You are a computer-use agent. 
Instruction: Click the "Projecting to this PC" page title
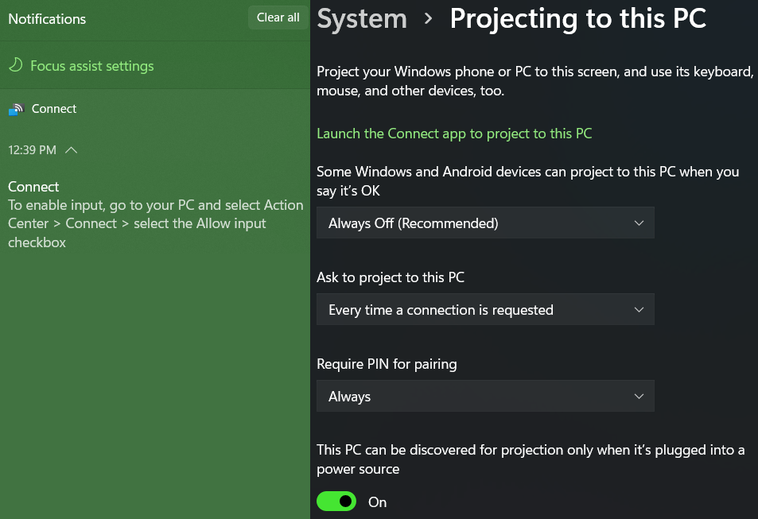coord(578,19)
